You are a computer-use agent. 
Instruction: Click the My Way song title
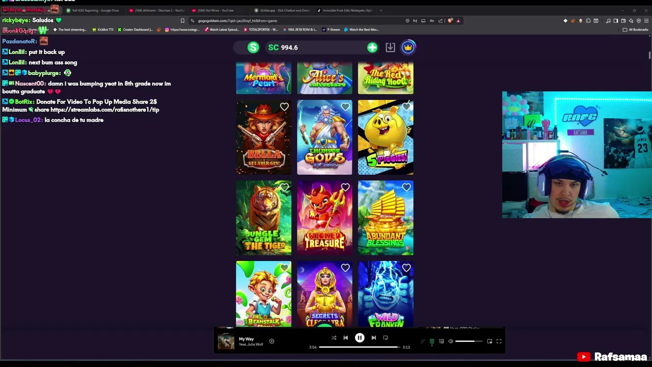point(246,339)
